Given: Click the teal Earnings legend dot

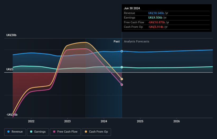Looking at the screenshot, I should tap(31, 132).
